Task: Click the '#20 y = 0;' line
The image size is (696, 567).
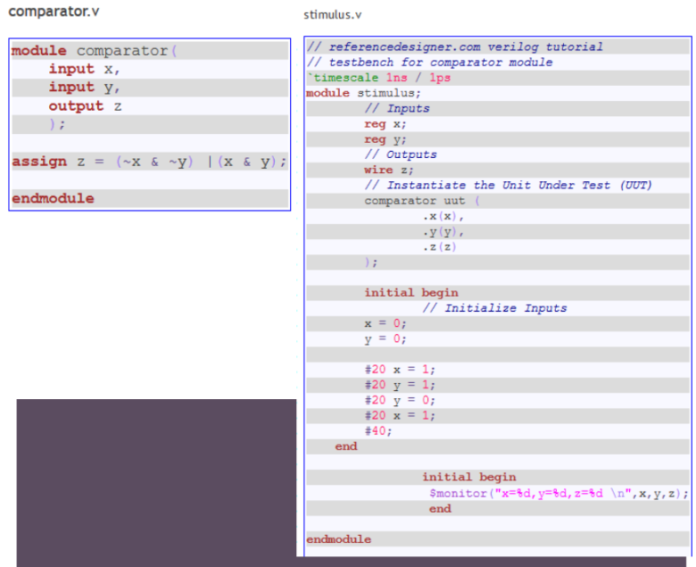Action: (400, 401)
